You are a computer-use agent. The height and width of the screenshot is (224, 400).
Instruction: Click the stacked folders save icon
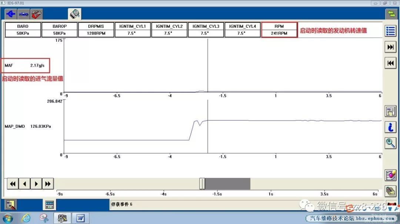pyautogui.click(x=391, y=191)
